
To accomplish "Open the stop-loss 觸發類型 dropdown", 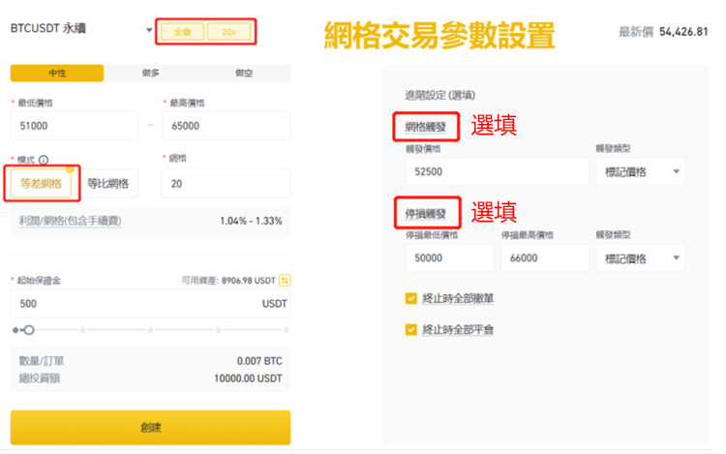I will pos(640,257).
